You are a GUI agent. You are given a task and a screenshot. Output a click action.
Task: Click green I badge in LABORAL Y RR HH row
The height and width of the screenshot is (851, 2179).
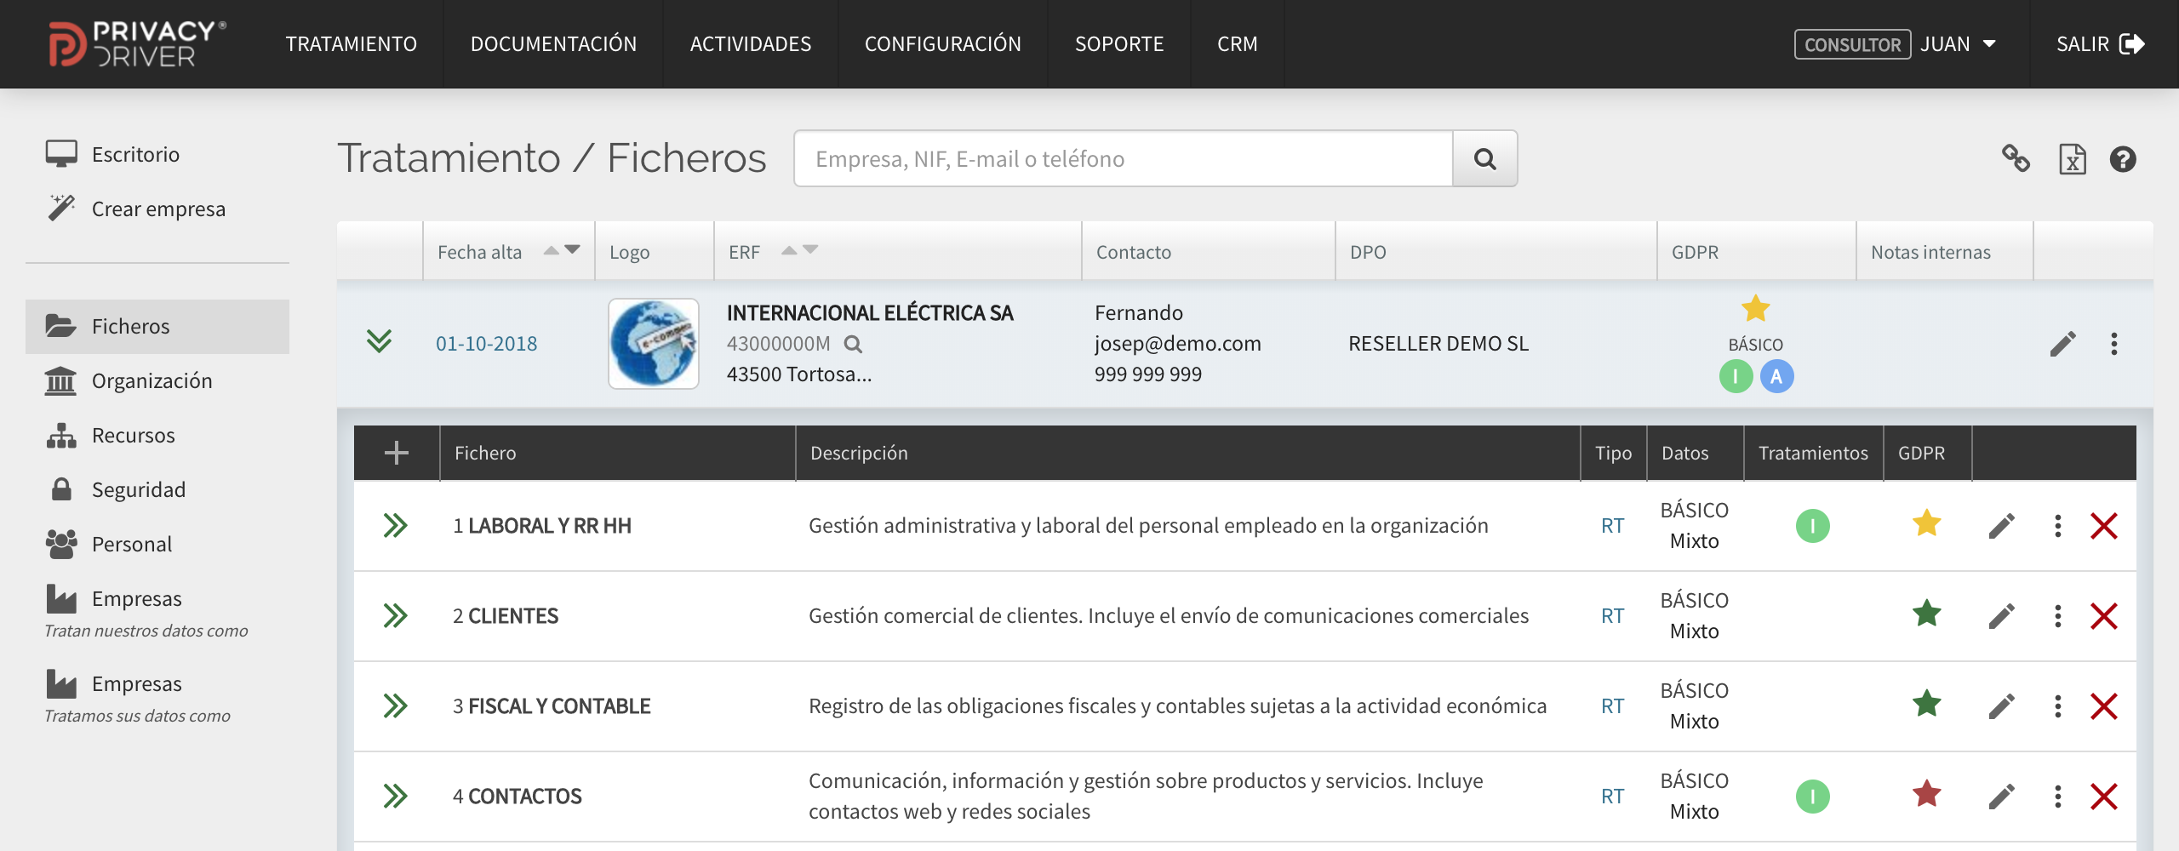[1812, 526]
